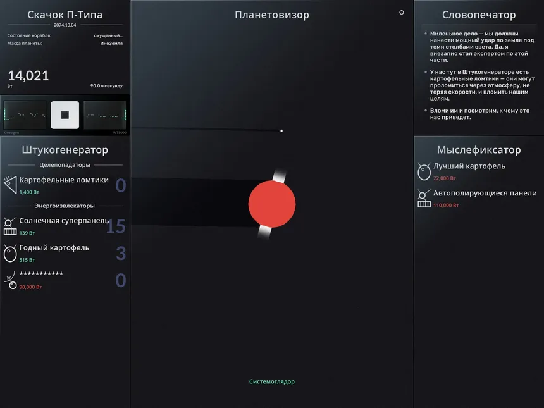Click the Солнечная суперпанель panel icon
Image resolution: width=544 pixels, height=408 pixels.
pyautogui.click(x=10, y=226)
